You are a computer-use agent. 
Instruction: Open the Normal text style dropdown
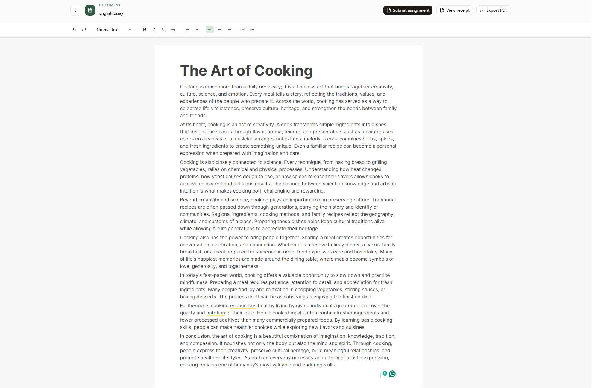click(x=114, y=30)
